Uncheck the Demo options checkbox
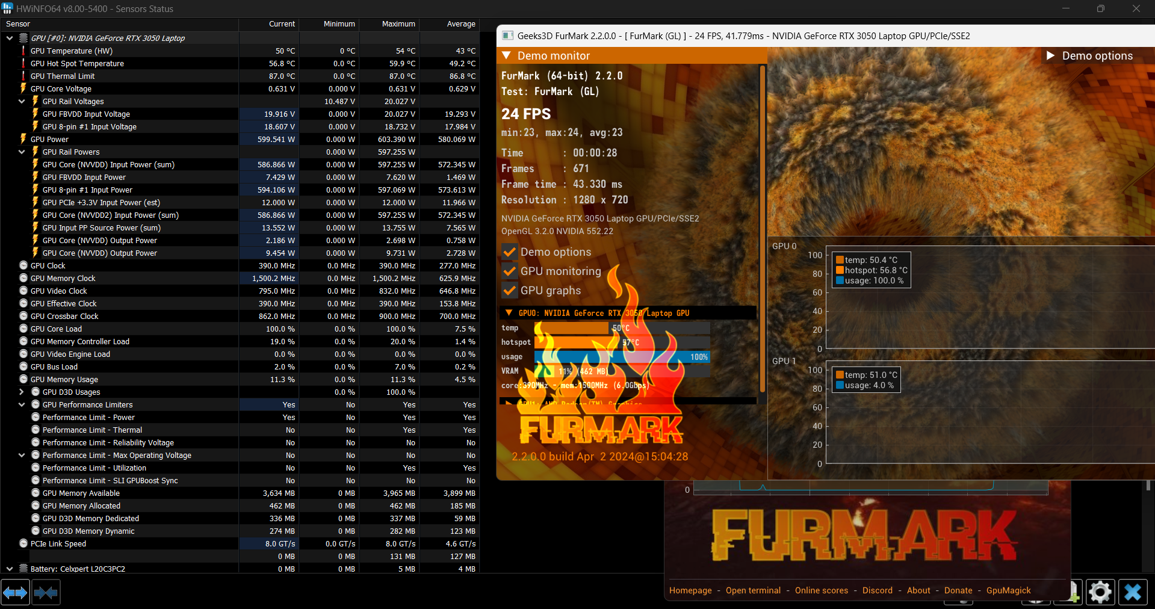Viewport: 1155px width, 609px height. point(510,252)
